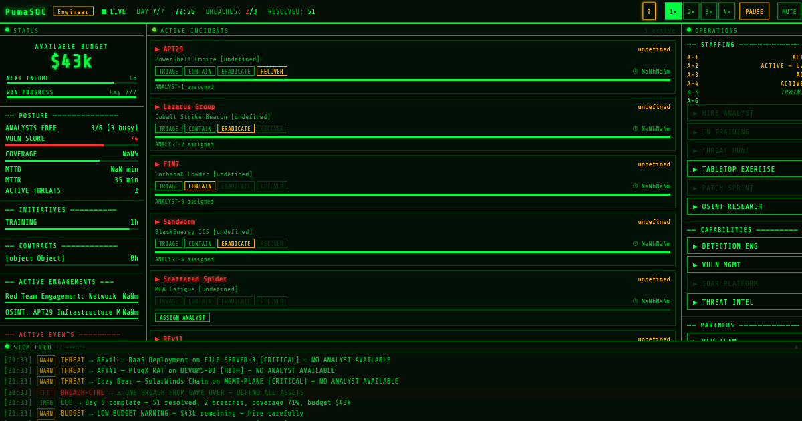Image resolution: width=802 pixels, height=421 pixels.
Task: Click Red Team Engagement: Network entry
Action: tap(72, 297)
